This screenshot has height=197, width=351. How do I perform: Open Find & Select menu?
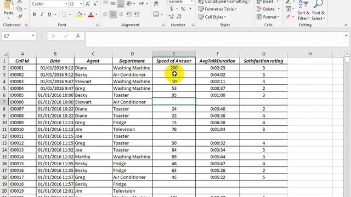coord(318,10)
